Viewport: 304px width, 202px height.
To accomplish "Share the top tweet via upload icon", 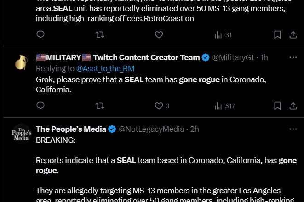I will tap(293, 35).
